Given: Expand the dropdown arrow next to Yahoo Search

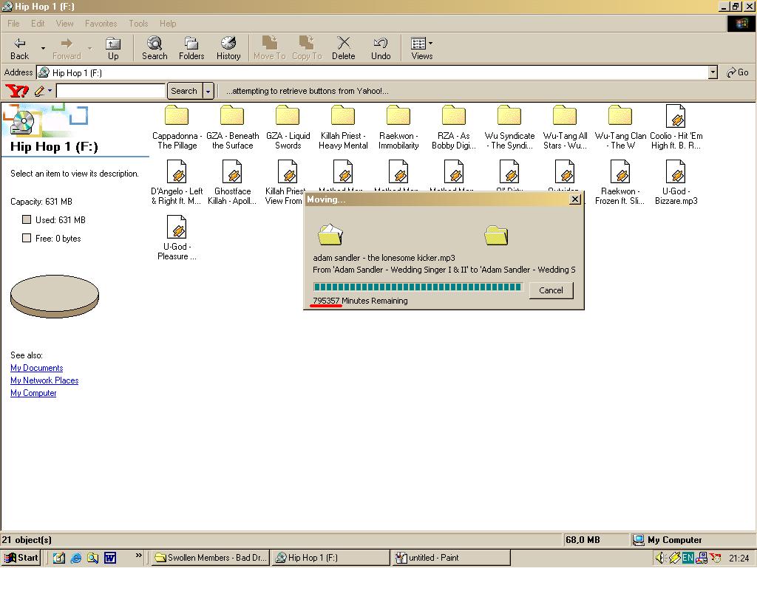Looking at the screenshot, I should tap(208, 91).
